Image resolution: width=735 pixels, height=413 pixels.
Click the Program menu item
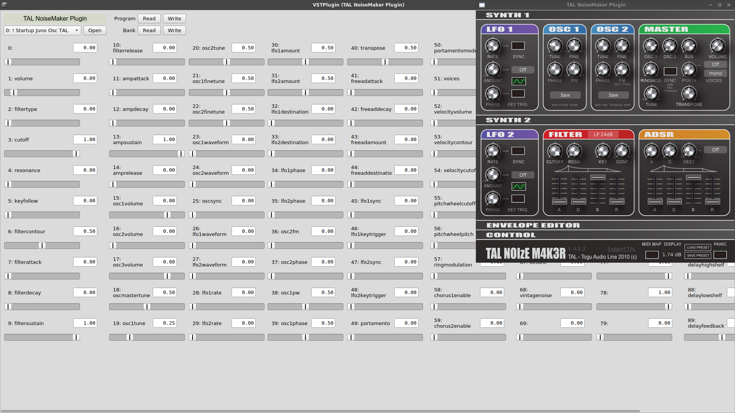click(x=124, y=18)
